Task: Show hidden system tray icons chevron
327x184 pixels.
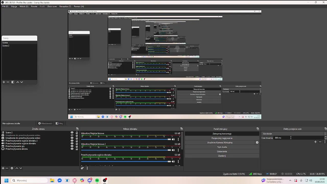Action: pos(290,180)
